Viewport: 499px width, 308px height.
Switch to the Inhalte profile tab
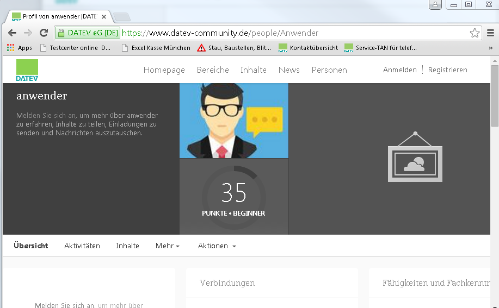click(x=127, y=246)
